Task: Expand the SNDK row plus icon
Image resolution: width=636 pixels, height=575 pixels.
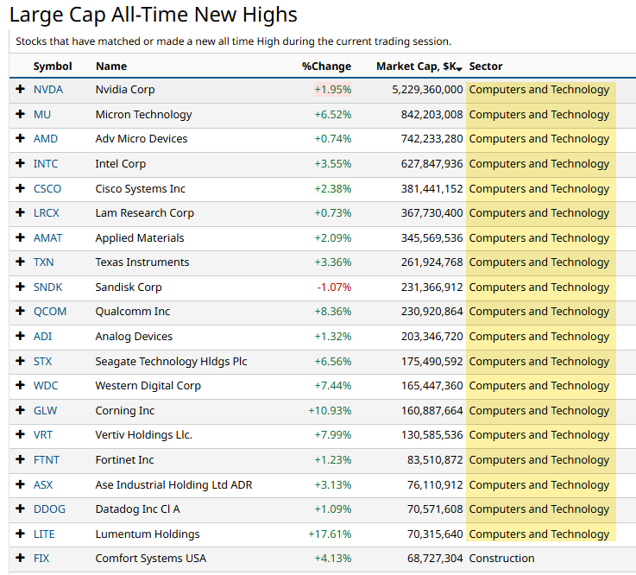Action: (x=21, y=287)
